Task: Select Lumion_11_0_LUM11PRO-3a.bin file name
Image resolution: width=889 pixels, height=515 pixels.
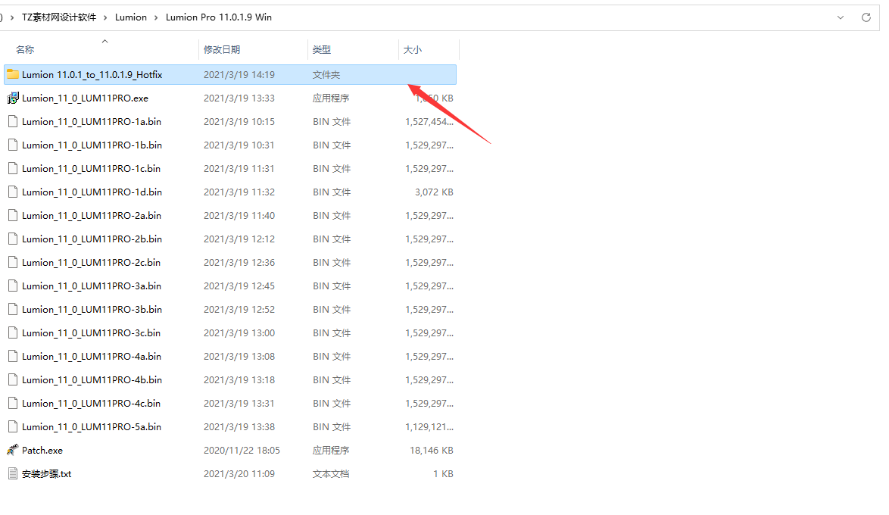Action: pos(92,286)
